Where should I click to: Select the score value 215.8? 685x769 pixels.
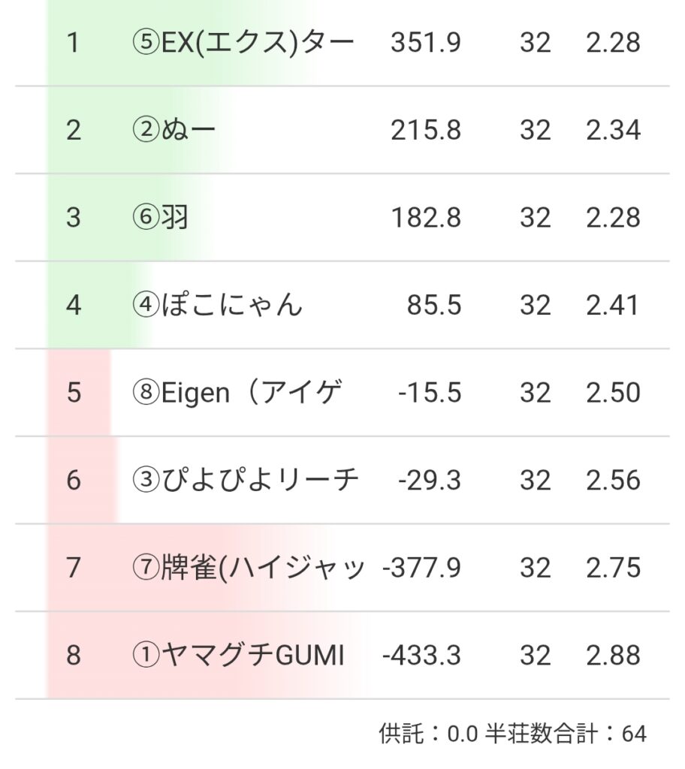(426, 131)
